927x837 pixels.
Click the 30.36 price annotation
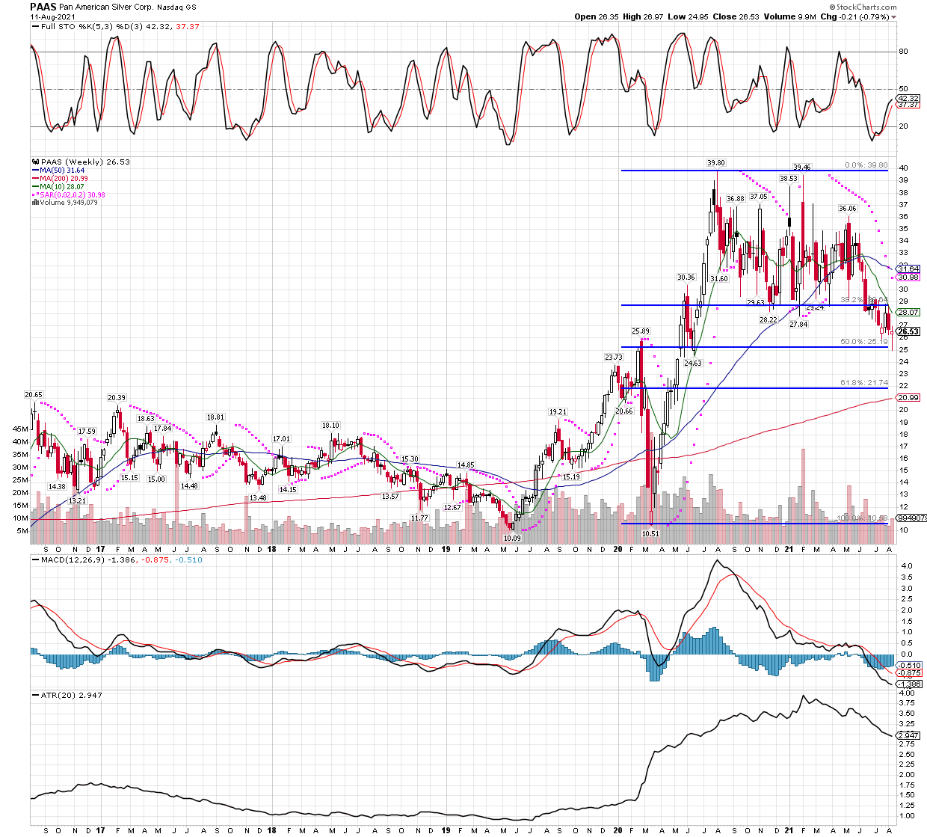click(686, 278)
